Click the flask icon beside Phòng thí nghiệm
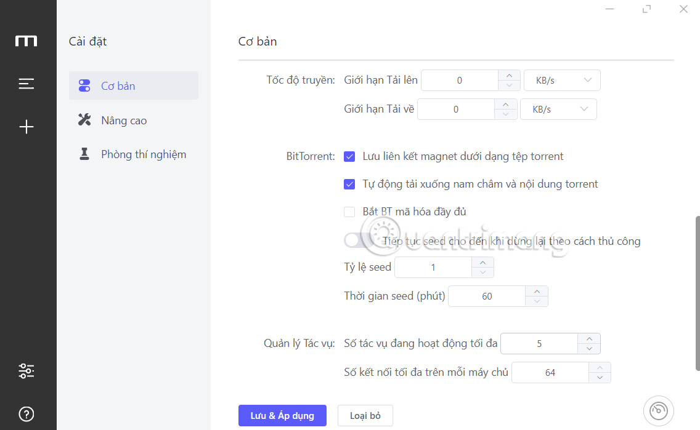 (x=84, y=154)
